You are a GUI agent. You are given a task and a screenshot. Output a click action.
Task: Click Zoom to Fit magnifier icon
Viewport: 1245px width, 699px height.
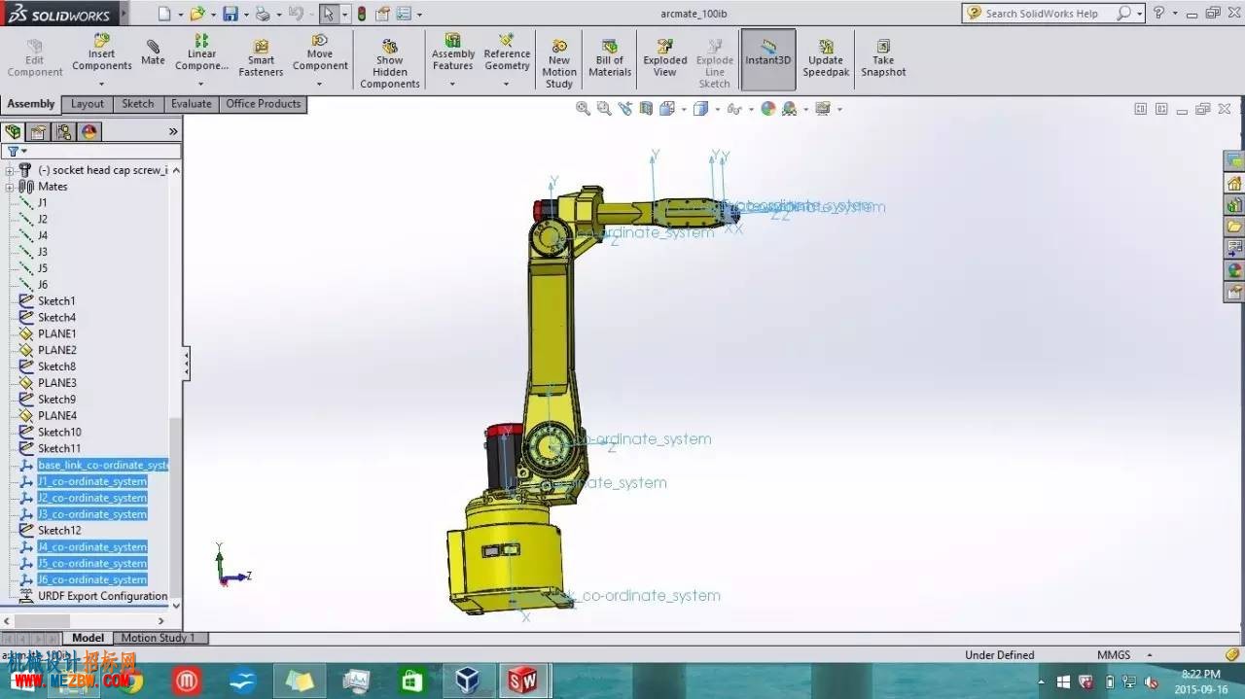click(583, 109)
